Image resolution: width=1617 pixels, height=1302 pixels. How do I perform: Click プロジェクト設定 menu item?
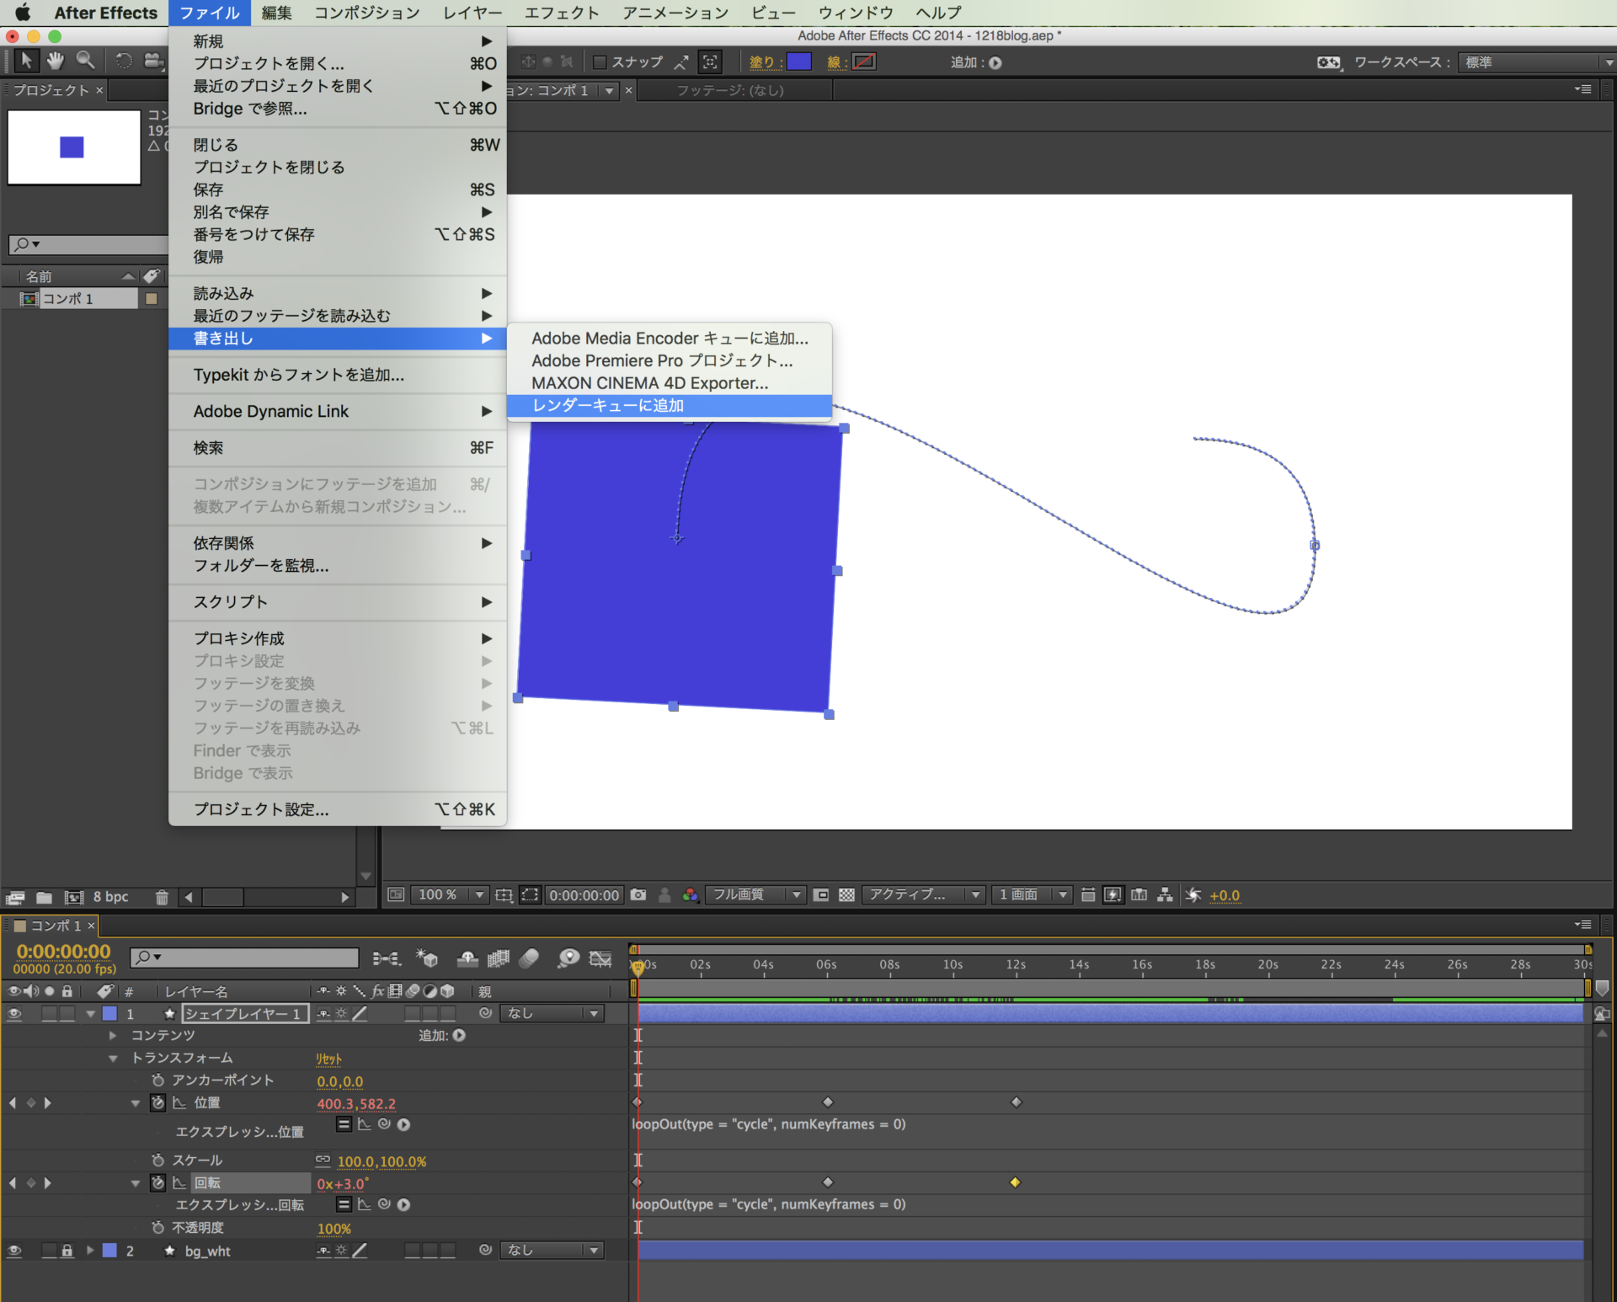click(x=337, y=808)
